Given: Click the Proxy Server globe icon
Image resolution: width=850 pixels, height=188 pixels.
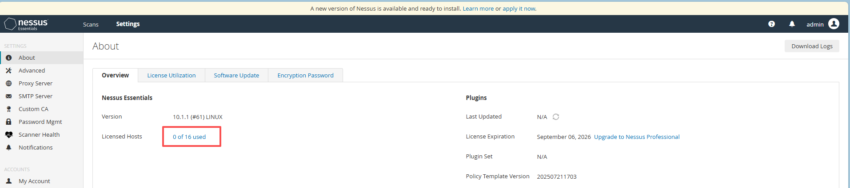Looking at the screenshot, I should pos(8,83).
